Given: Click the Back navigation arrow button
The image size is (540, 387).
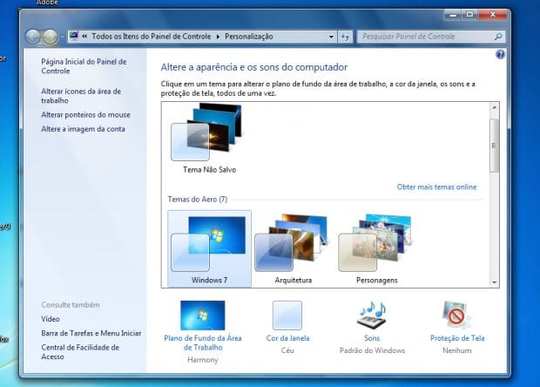Looking at the screenshot, I should [x=33, y=37].
